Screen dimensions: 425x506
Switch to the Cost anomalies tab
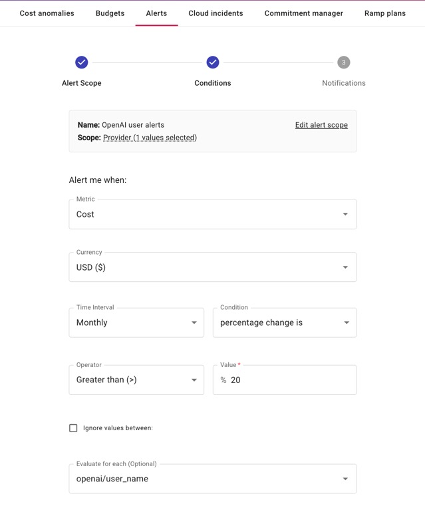(47, 13)
